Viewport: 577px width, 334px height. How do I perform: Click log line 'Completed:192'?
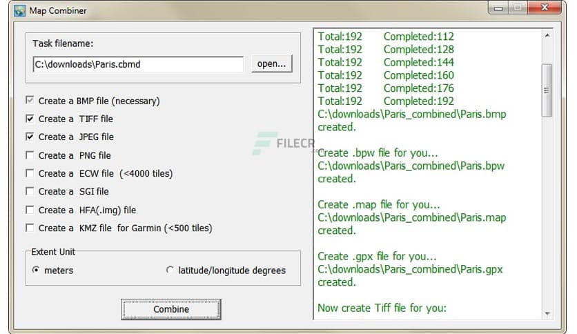tap(419, 101)
